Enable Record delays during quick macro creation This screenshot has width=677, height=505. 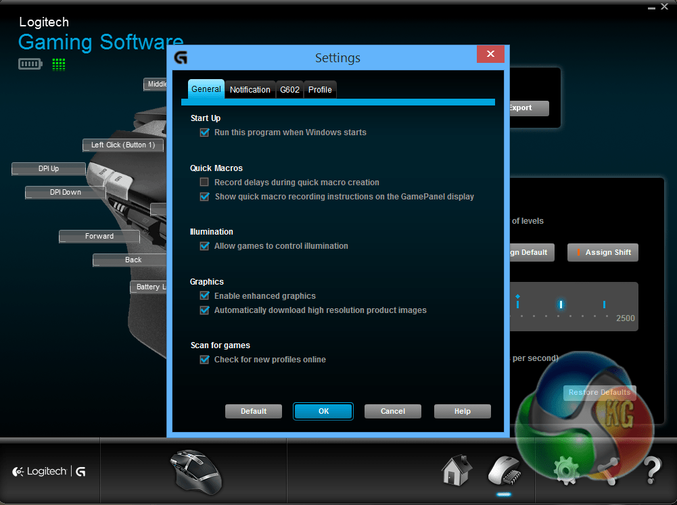pos(204,182)
